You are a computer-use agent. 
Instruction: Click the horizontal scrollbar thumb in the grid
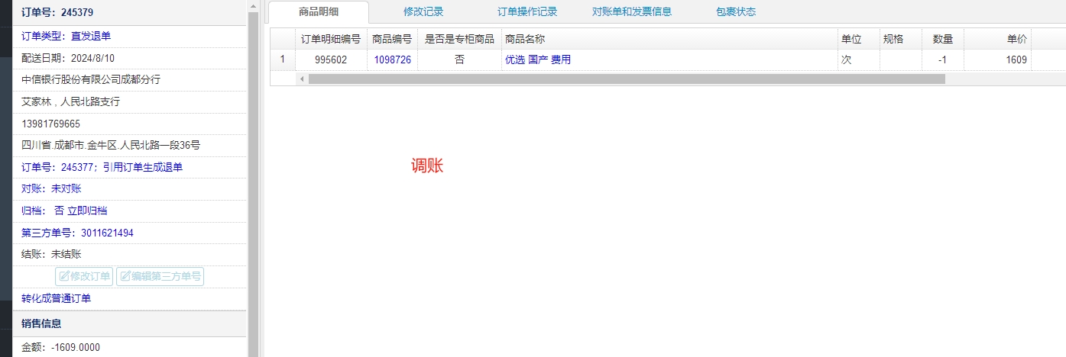[x=627, y=79]
